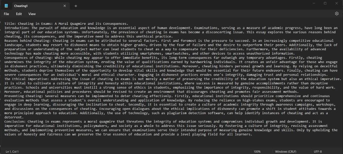
Task: Open the Edit menu
Action: coord(19,14)
